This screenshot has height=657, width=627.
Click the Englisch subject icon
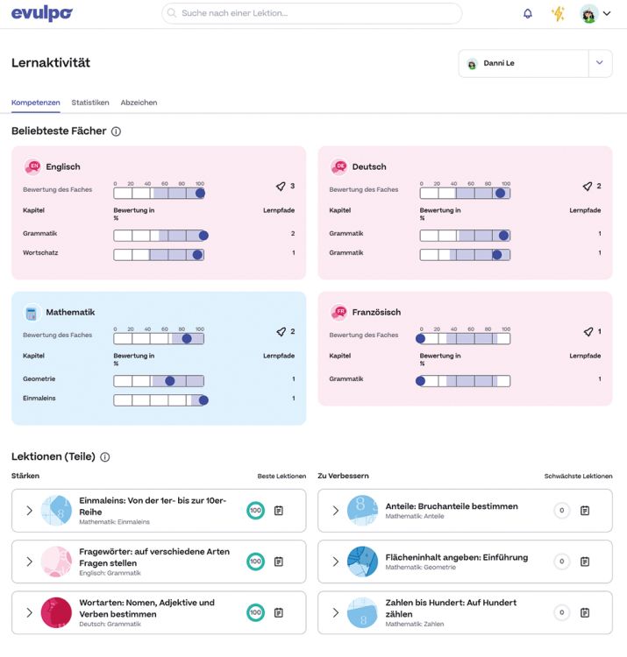tap(32, 166)
